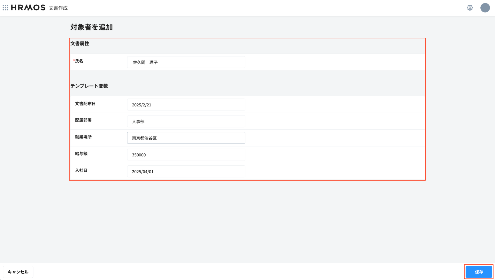495x280 pixels.
Task: Open the app launcher grid icon
Action: [5, 8]
